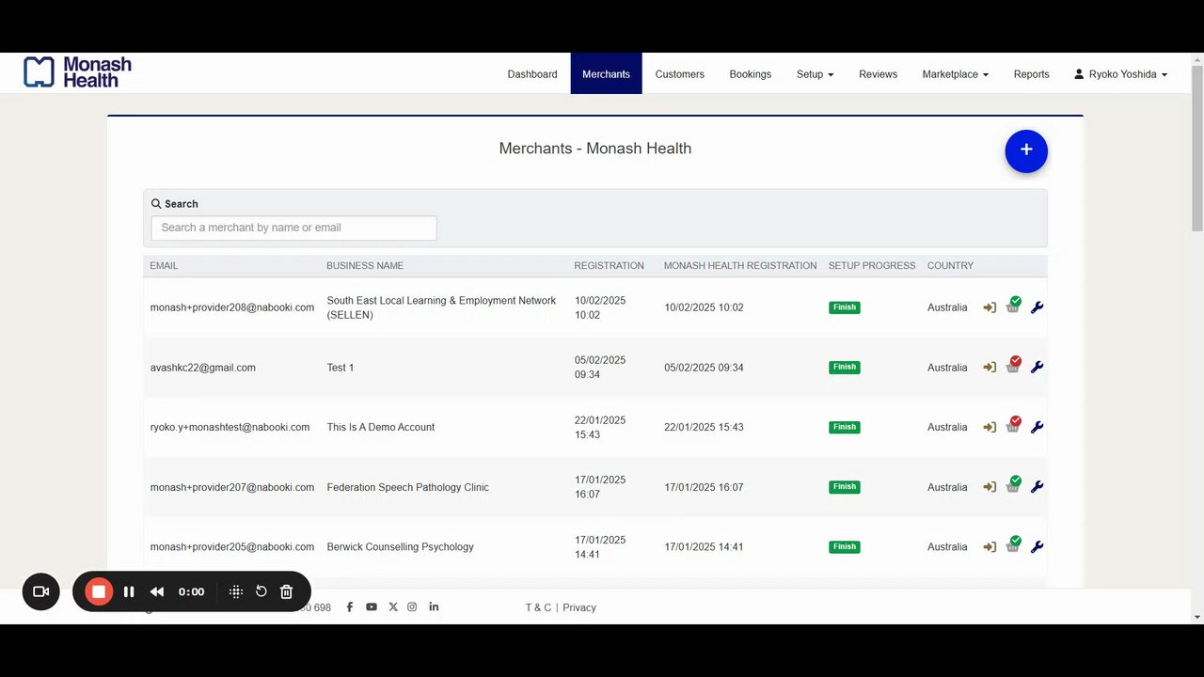Open the wrench settings for Berwick Counselling Psychology
This screenshot has width=1204, height=677.
(1038, 547)
